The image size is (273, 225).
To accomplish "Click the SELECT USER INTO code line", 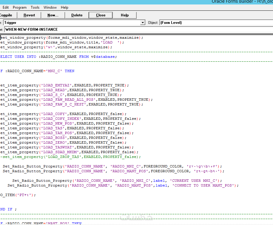I will click(58, 57).
